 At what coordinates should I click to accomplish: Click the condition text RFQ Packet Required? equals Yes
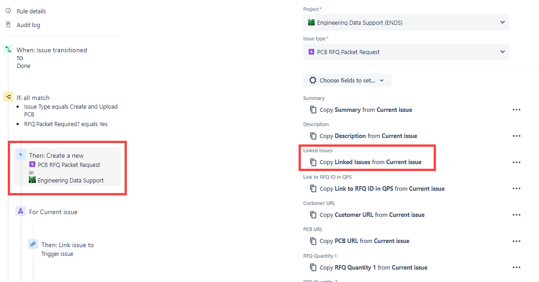(x=65, y=124)
